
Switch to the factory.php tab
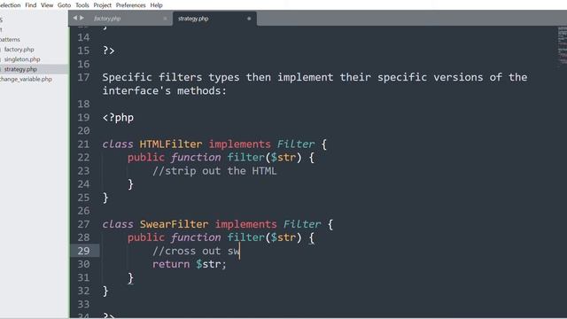point(107,19)
